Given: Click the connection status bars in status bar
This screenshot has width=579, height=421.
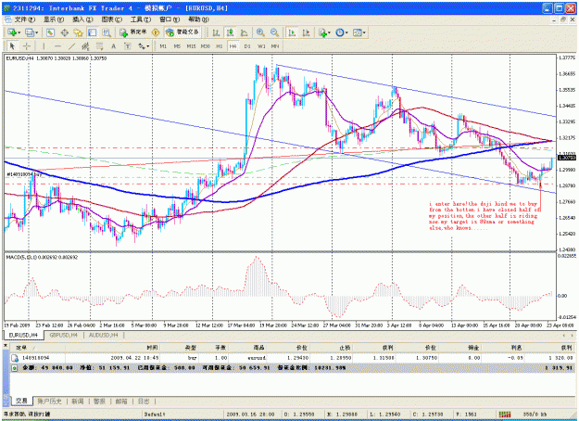Looking at the screenshot, I should click(504, 415).
